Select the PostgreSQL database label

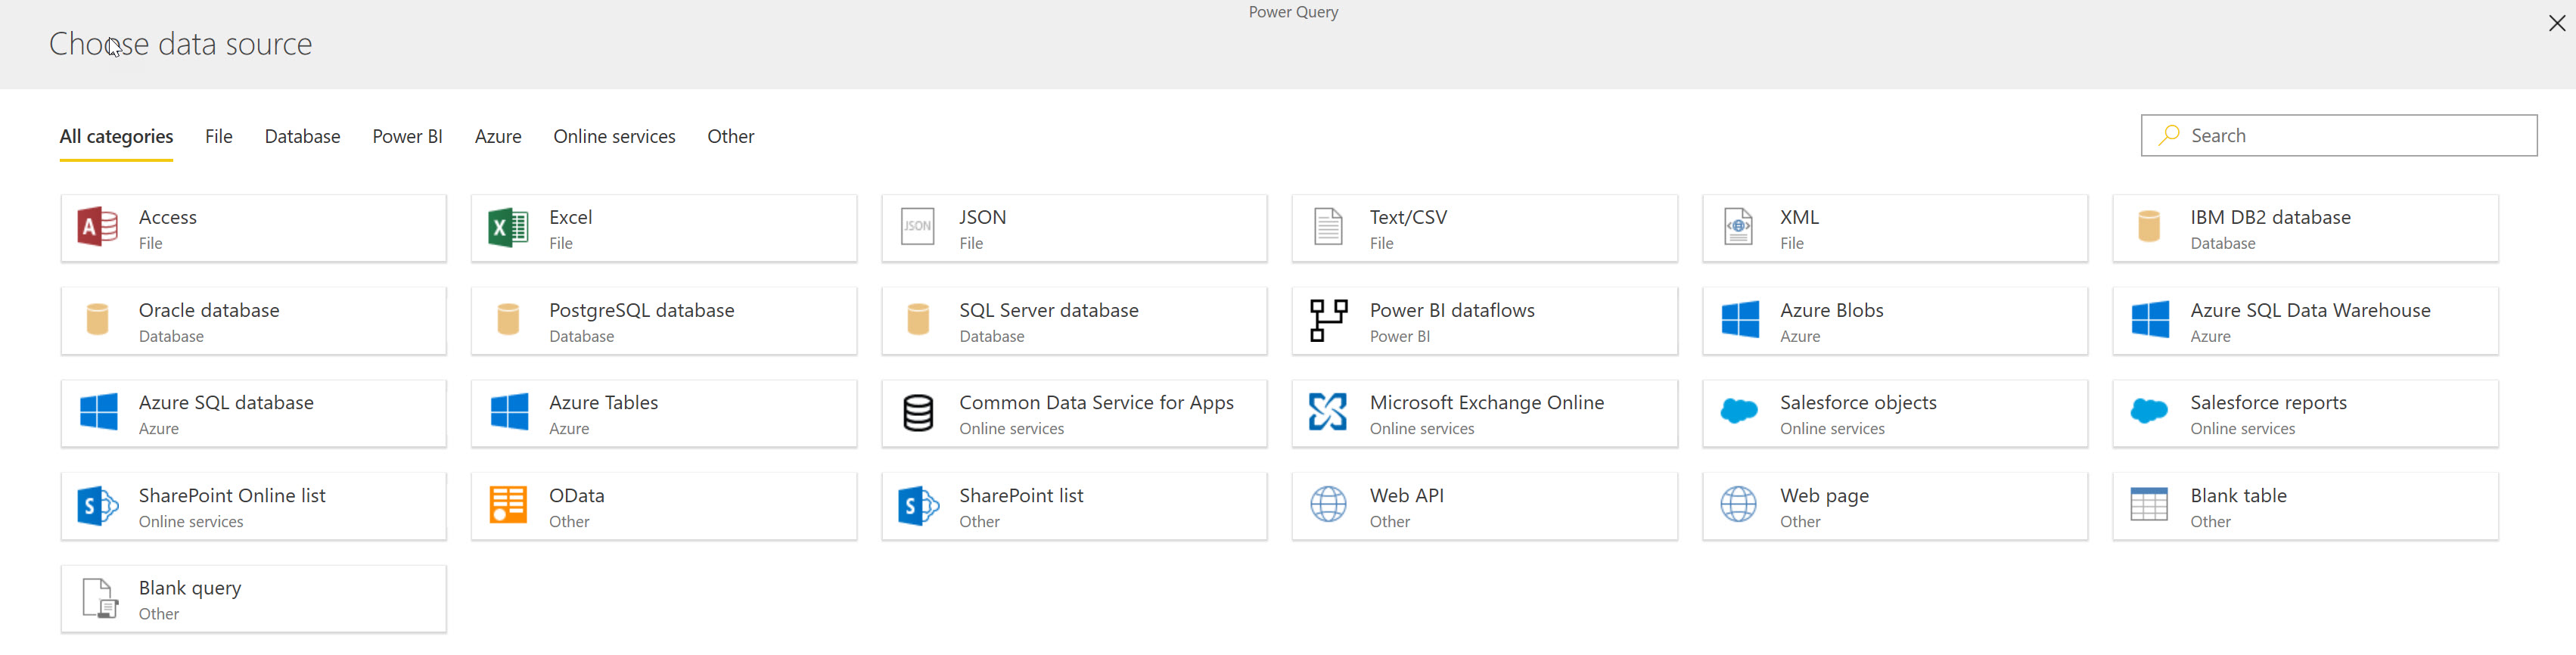tap(641, 311)
